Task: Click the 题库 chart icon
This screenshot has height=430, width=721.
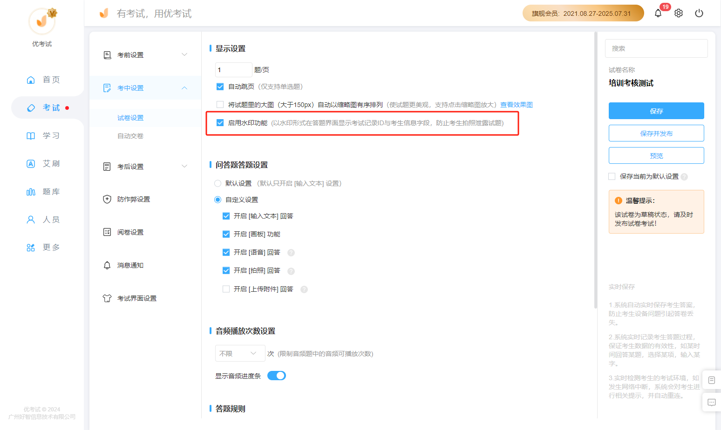Action: (31, 192)
